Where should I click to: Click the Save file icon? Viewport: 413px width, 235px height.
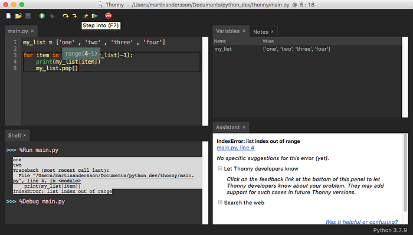28,16
